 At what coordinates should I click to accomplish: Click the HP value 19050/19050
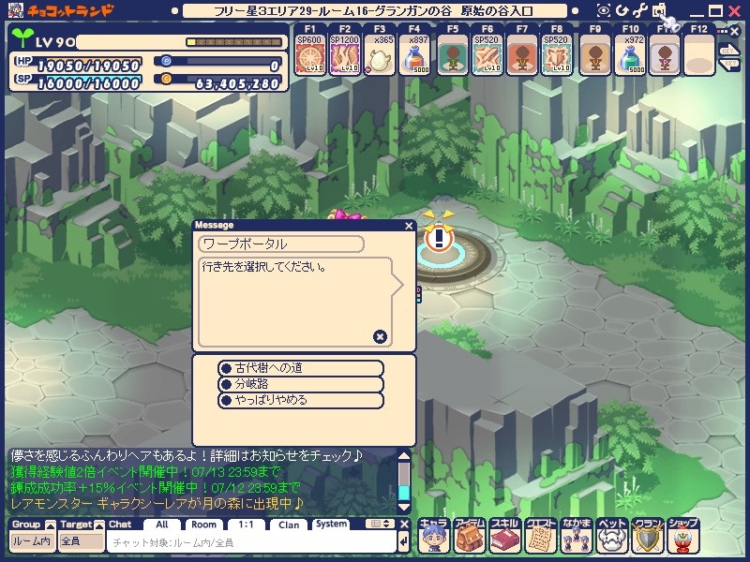click(89, 66)
